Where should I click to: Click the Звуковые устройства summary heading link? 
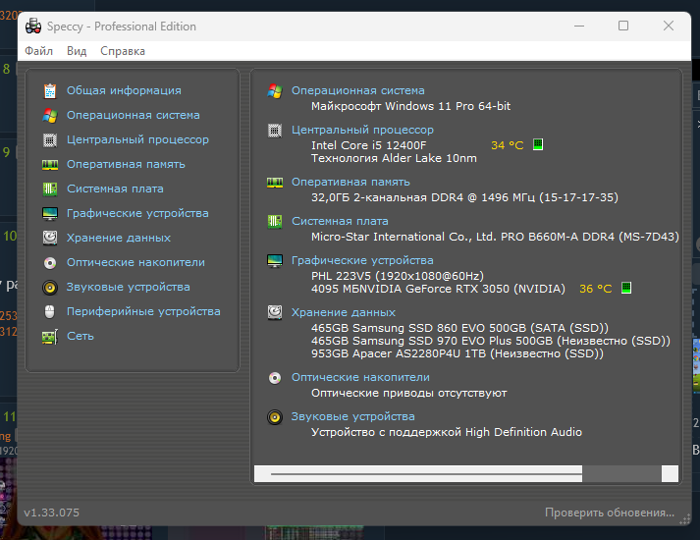click(353, 417)
